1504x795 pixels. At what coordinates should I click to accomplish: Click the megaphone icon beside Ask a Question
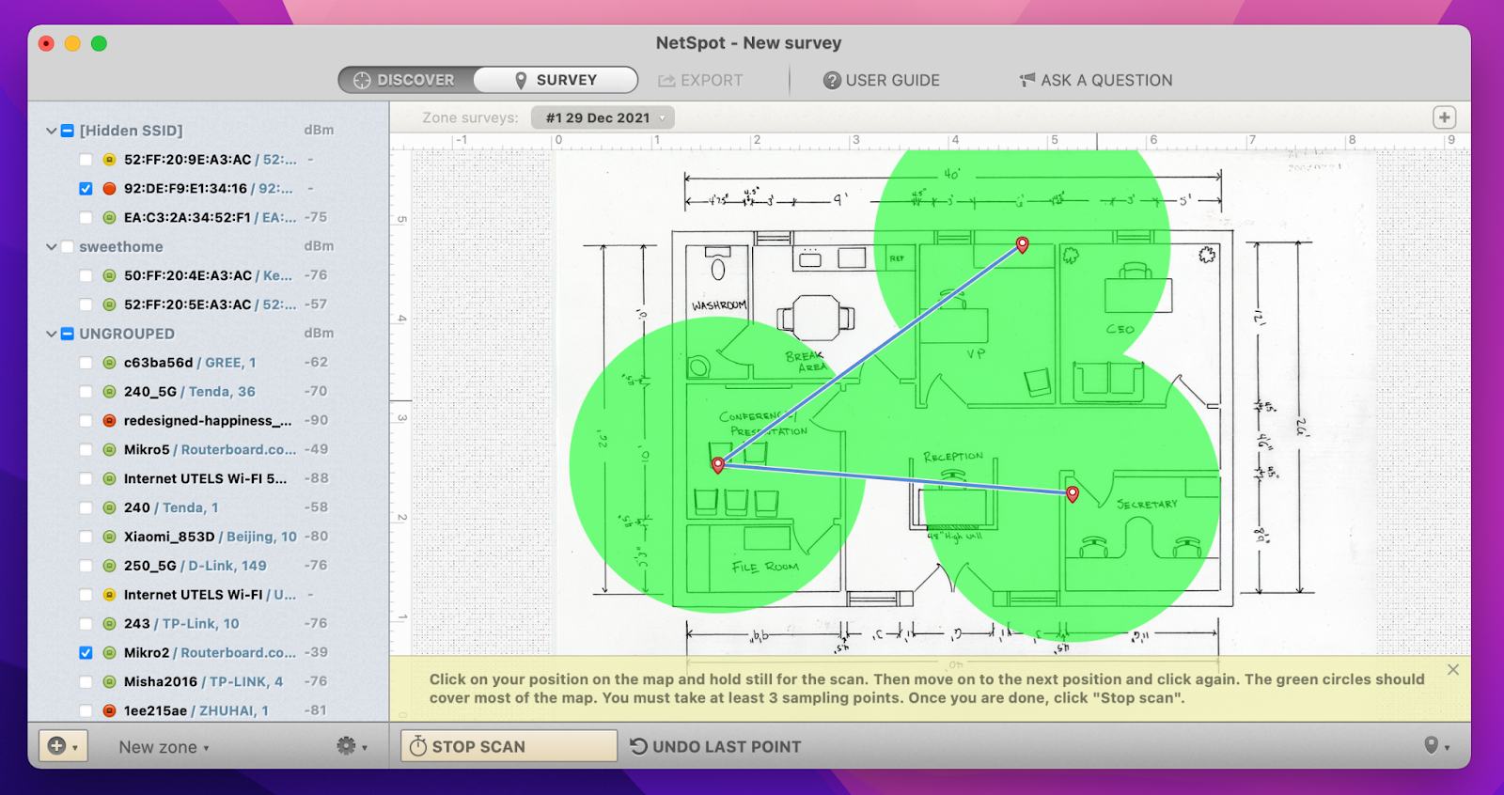point(1027,80)
